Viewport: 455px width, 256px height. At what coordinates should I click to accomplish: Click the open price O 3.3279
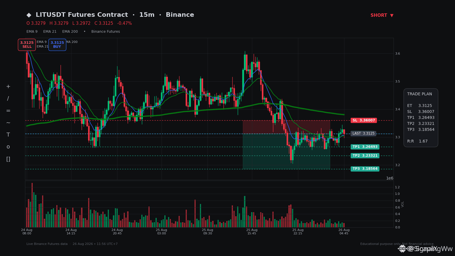point(36,23)
